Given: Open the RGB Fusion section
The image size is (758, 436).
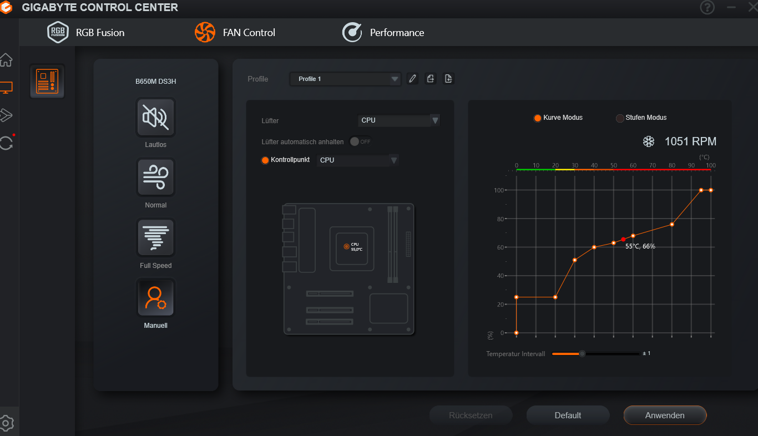Looking at the screenshot, I should pos(85,33).
